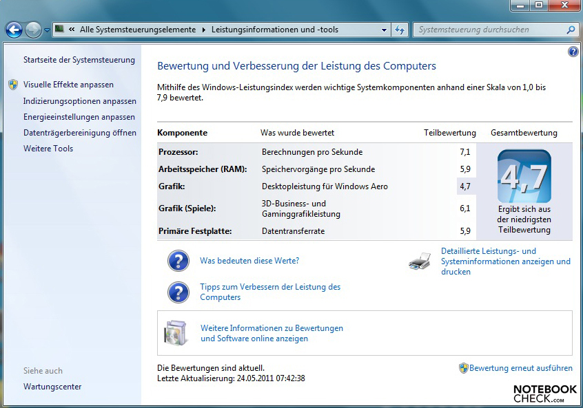Click the Grafik score '4,7' cell
Viewport: 583px width, 408px height.
[466, 186]
